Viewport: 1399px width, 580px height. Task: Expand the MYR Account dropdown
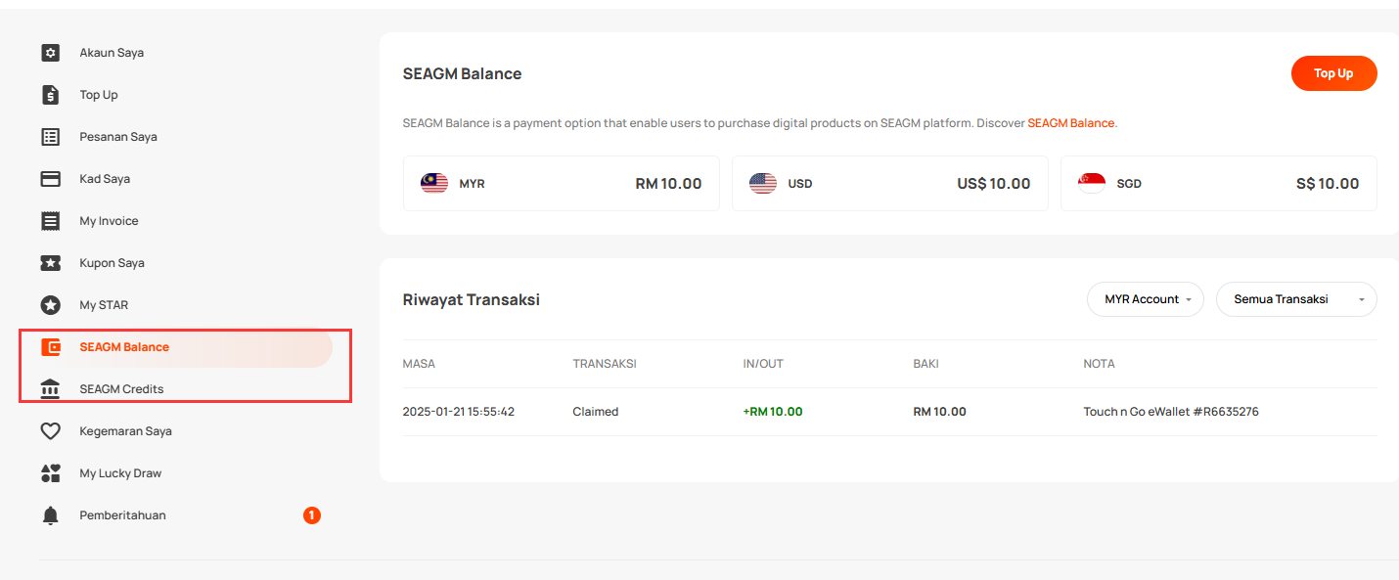point(1146,299)
